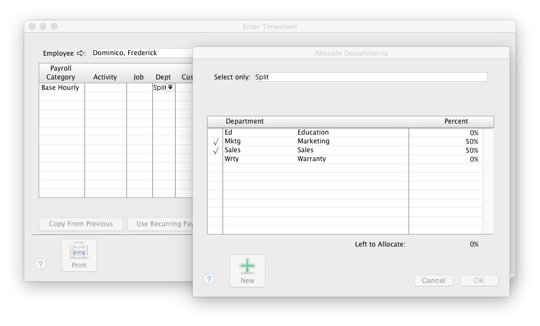
Task: Select the Base Hourly payroll category cell
Action: 61,88
